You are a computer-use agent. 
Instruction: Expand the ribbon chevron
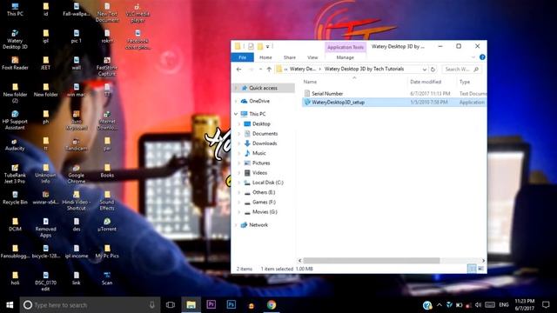(473, 57)
